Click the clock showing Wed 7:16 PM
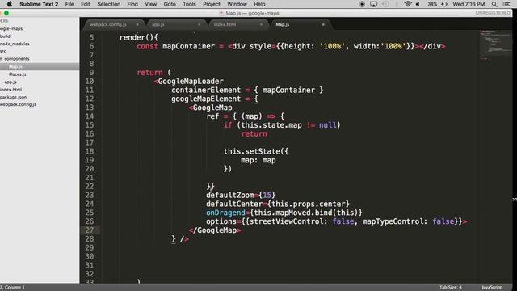This screenshot has width=517, height=291. click(469, 4)
